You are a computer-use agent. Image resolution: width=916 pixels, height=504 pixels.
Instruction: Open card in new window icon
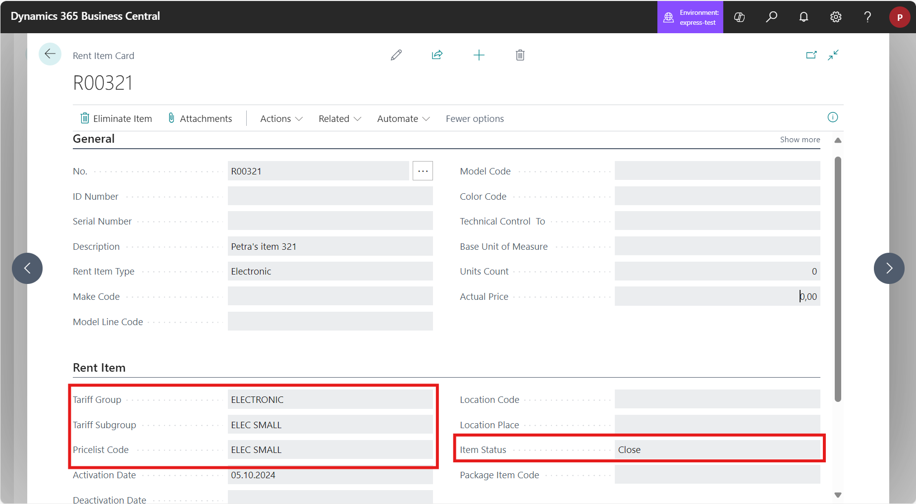click(811, 55)
